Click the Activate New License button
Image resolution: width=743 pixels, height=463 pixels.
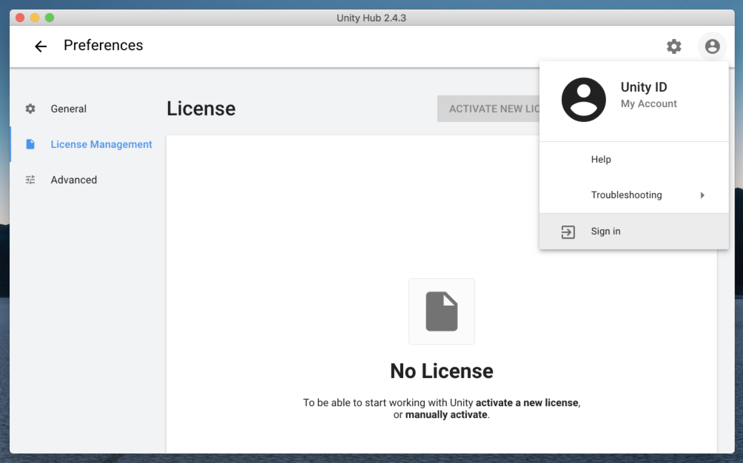click(x=489, y=109)
